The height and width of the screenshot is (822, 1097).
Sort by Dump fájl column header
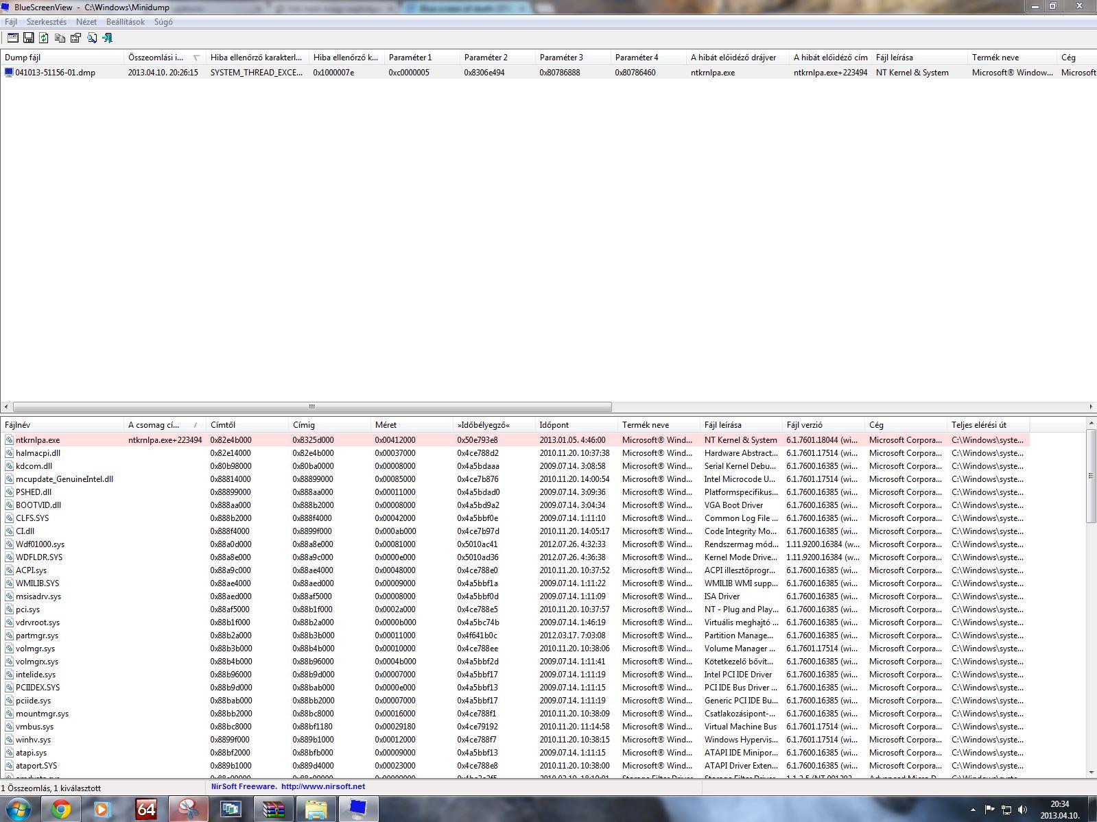pyautogui.click(x=62, y=58)
